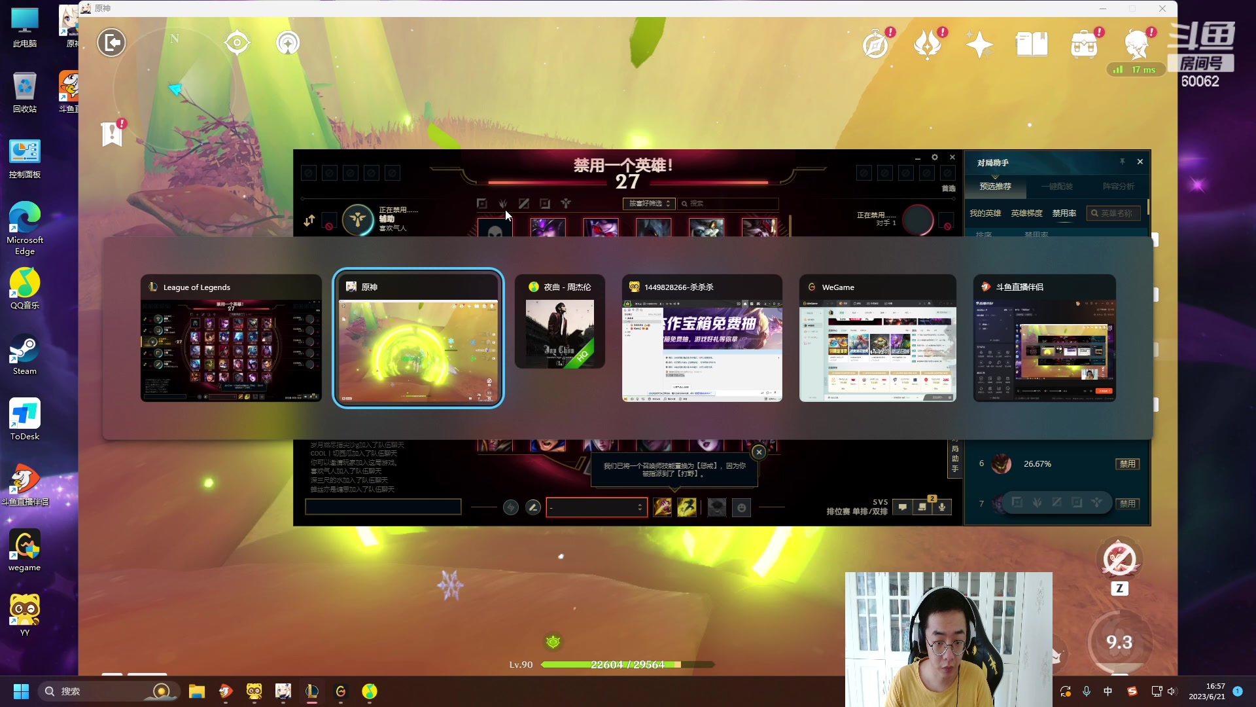Open ToDesk desktop shortcut
1256x707 pixels.
(x=25, y=420)
